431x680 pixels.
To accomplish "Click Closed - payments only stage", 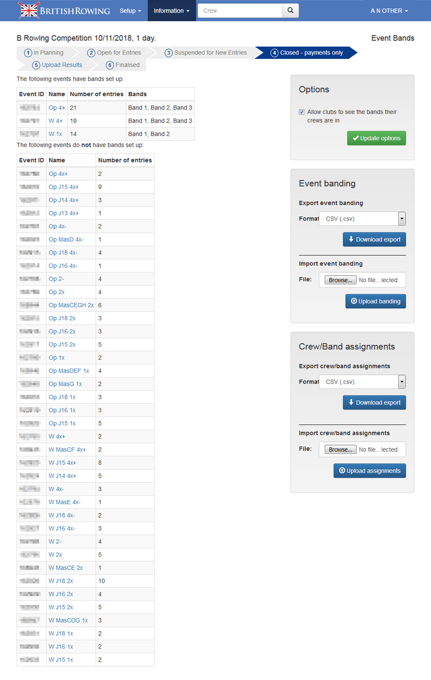I will tap(307, 53).
